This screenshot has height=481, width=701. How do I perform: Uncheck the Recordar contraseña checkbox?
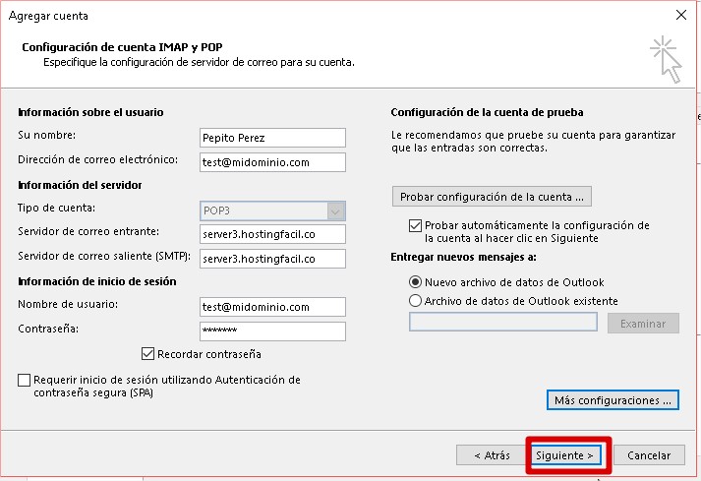coord(148,354)
